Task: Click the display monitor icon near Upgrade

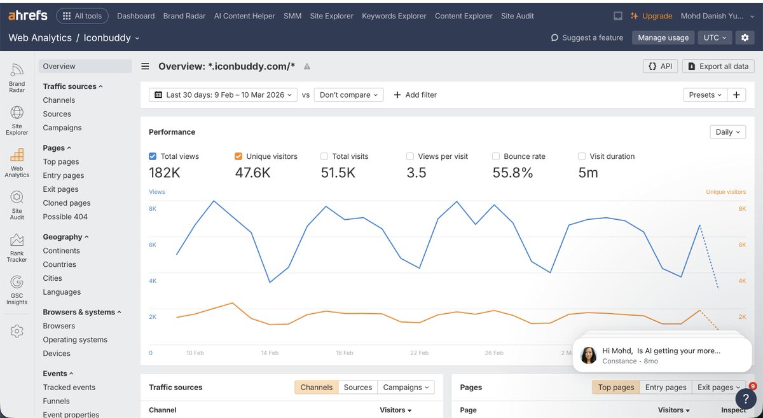Action: (x=618, y=16)
